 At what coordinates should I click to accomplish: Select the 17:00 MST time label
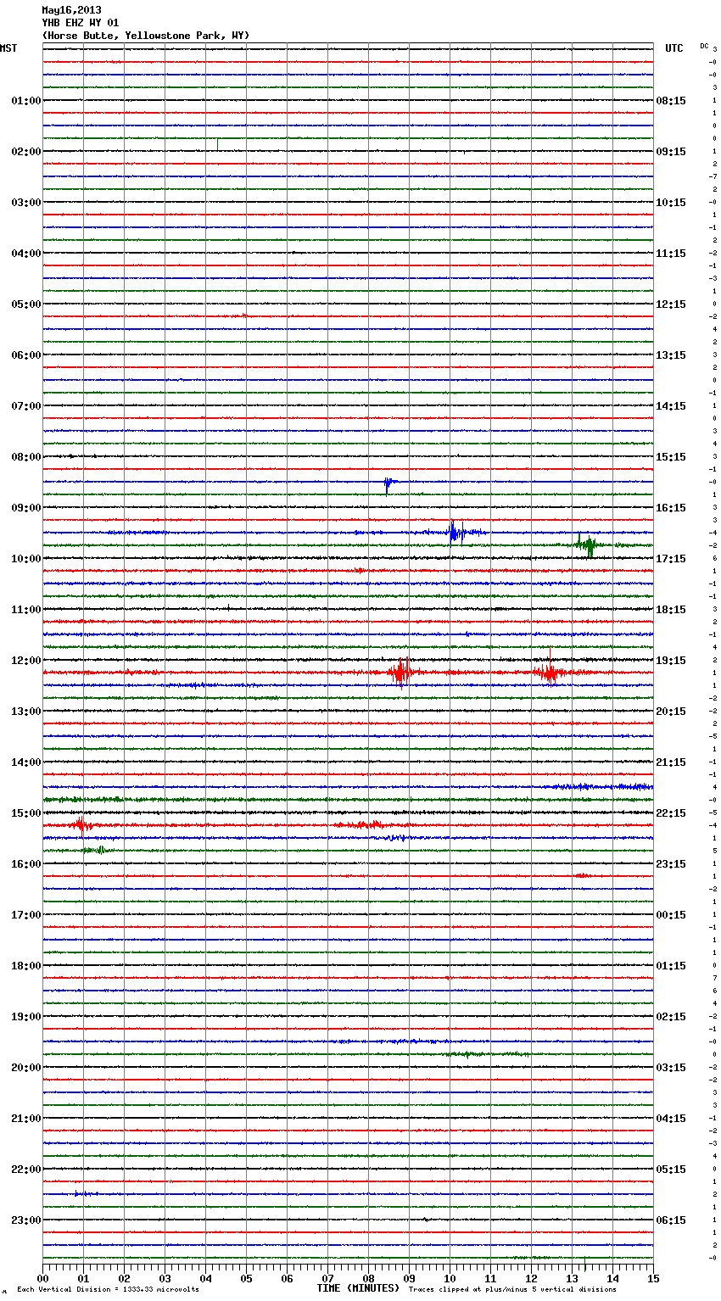tap(26, 915)
